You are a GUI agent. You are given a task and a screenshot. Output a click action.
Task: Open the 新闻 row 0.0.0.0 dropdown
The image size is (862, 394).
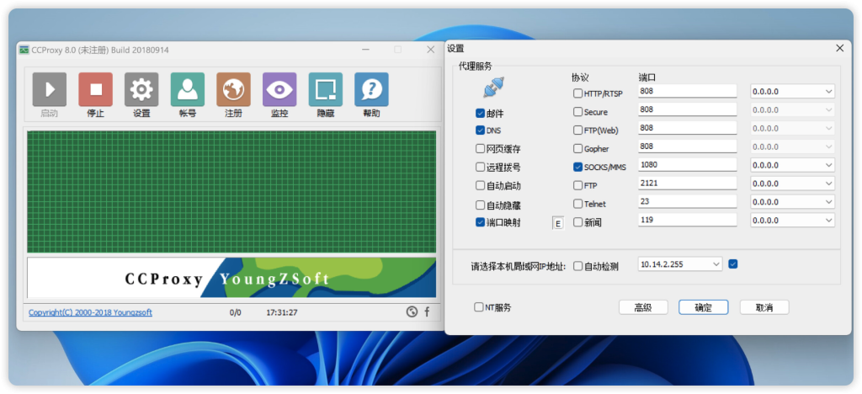coord(793,221)
